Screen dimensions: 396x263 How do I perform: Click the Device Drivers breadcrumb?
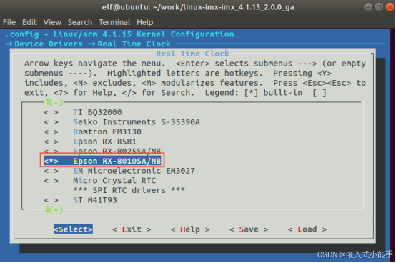click(x=49, y=44)
